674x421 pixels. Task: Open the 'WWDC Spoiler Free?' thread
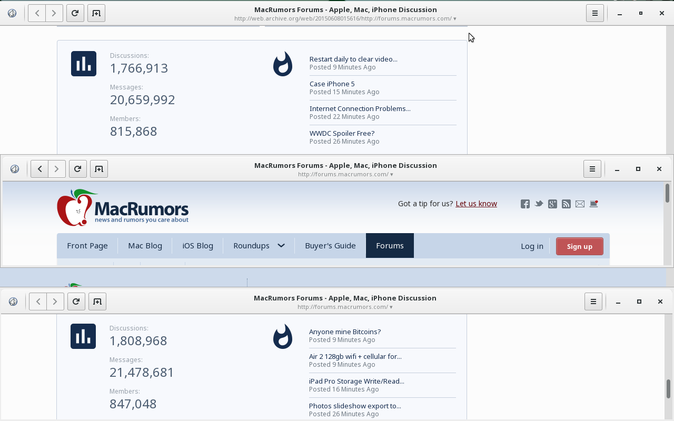pos(342,133)
